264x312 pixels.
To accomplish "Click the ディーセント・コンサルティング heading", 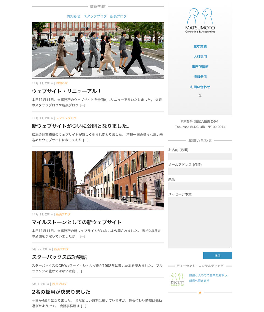I will [x=200, y=266].
